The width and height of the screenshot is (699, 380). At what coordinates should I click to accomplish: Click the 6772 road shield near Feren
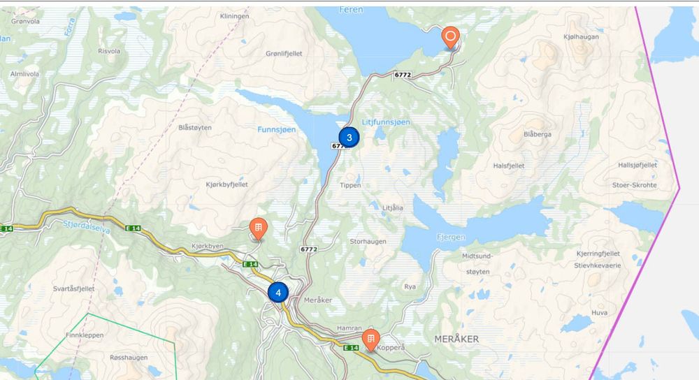pyautogui.click(x=403, y=75)
